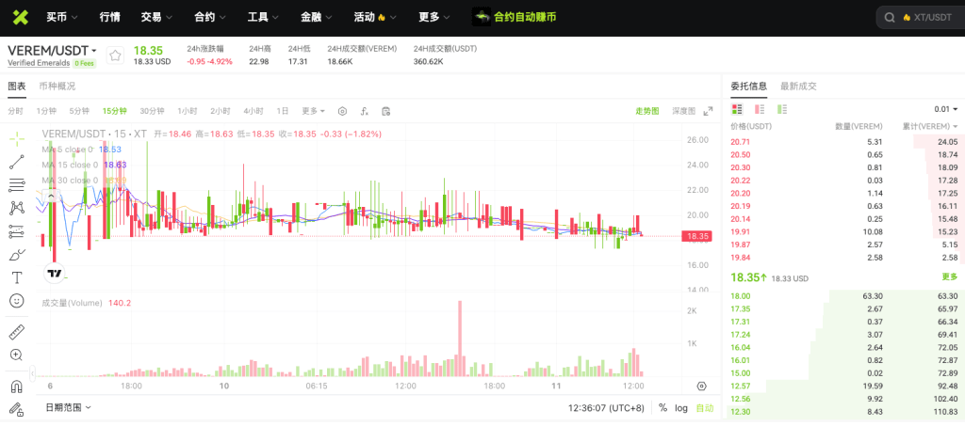965x426 pixels.
Task: Expand the 工具 menu
Action: click(x=264, y=17)
